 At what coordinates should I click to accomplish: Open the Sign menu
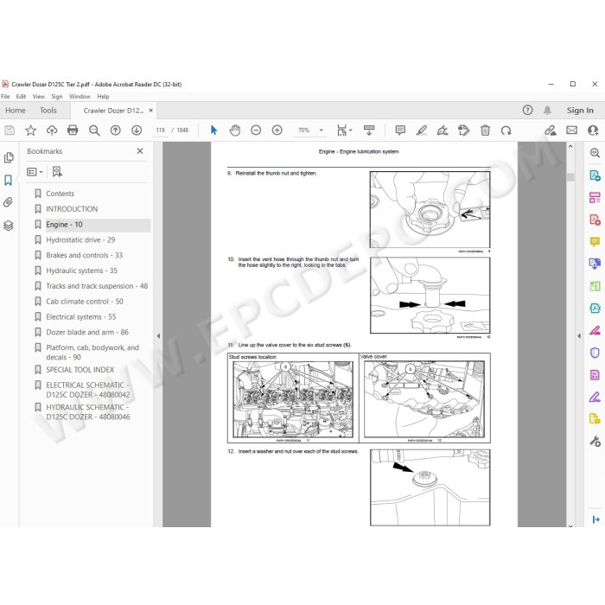click(57, 97)
